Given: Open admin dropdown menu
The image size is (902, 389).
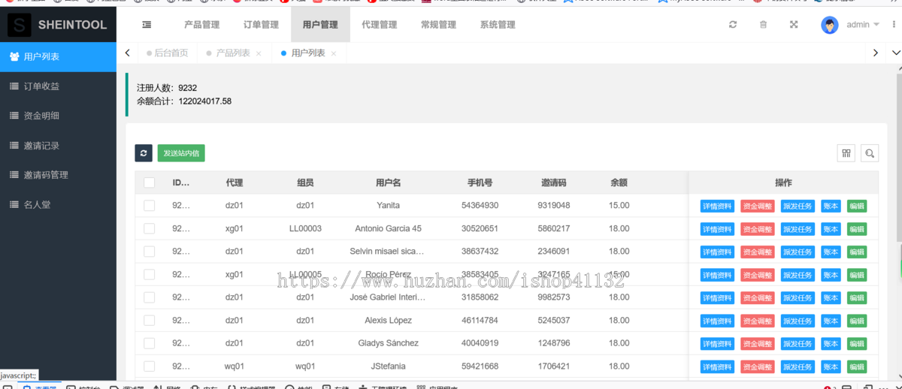Looking at the screenshot, I should point(863,25).
